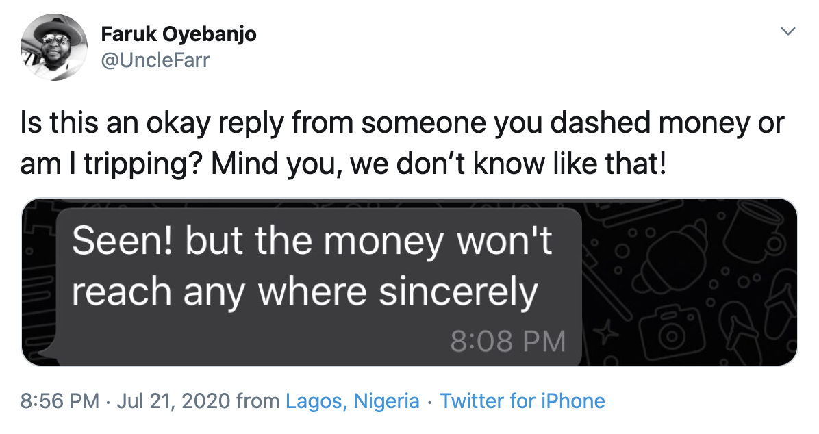
Task: Click the Twitter for iPhone source link
Action: (522, 400)
